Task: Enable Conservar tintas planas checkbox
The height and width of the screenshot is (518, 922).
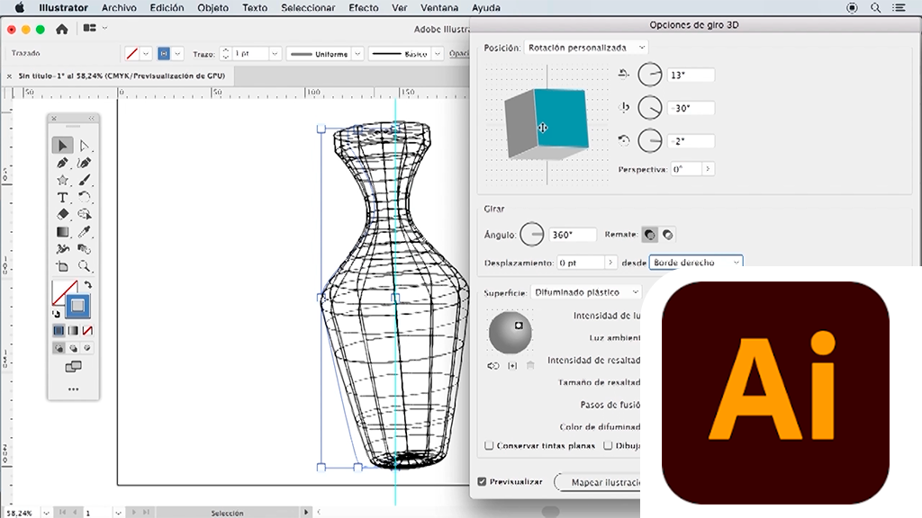Action: click(489, 445)
